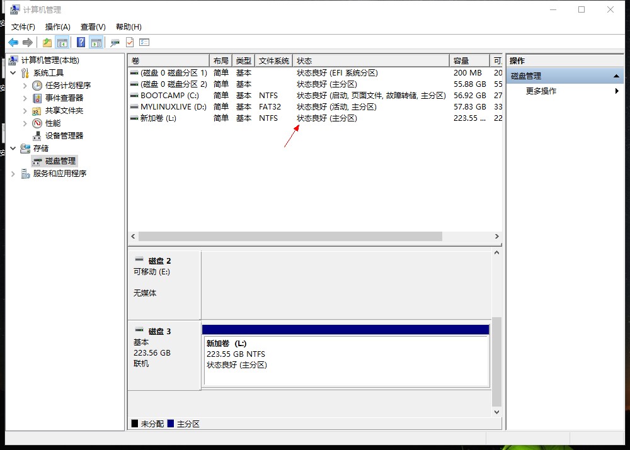The height and width of the screenshot is (450, 630).
Task: Click the checkmark Properties toolbar icon
Action: 130,42
